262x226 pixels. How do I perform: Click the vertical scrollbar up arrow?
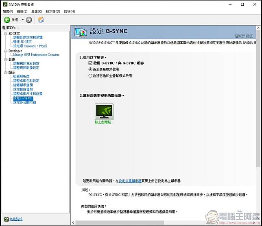pos(258,28)
